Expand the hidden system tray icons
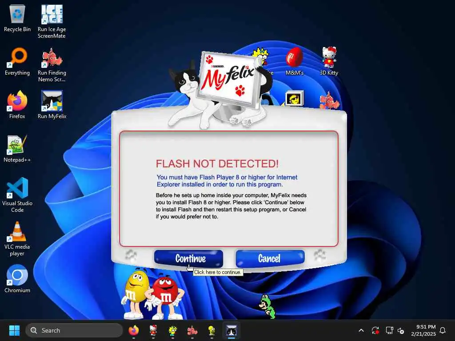Viewport: 455px width, 341px height. pyautogui.click(x=361, y=330)
